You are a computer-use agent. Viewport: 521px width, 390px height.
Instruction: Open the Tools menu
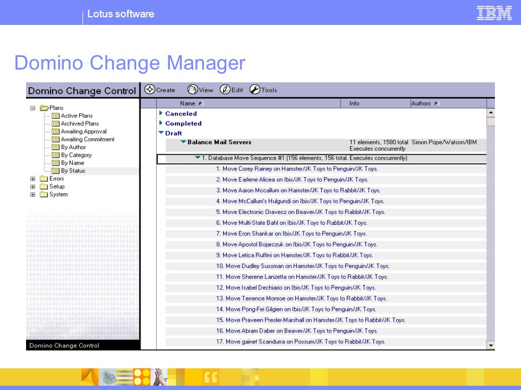[x=263, y=89]
